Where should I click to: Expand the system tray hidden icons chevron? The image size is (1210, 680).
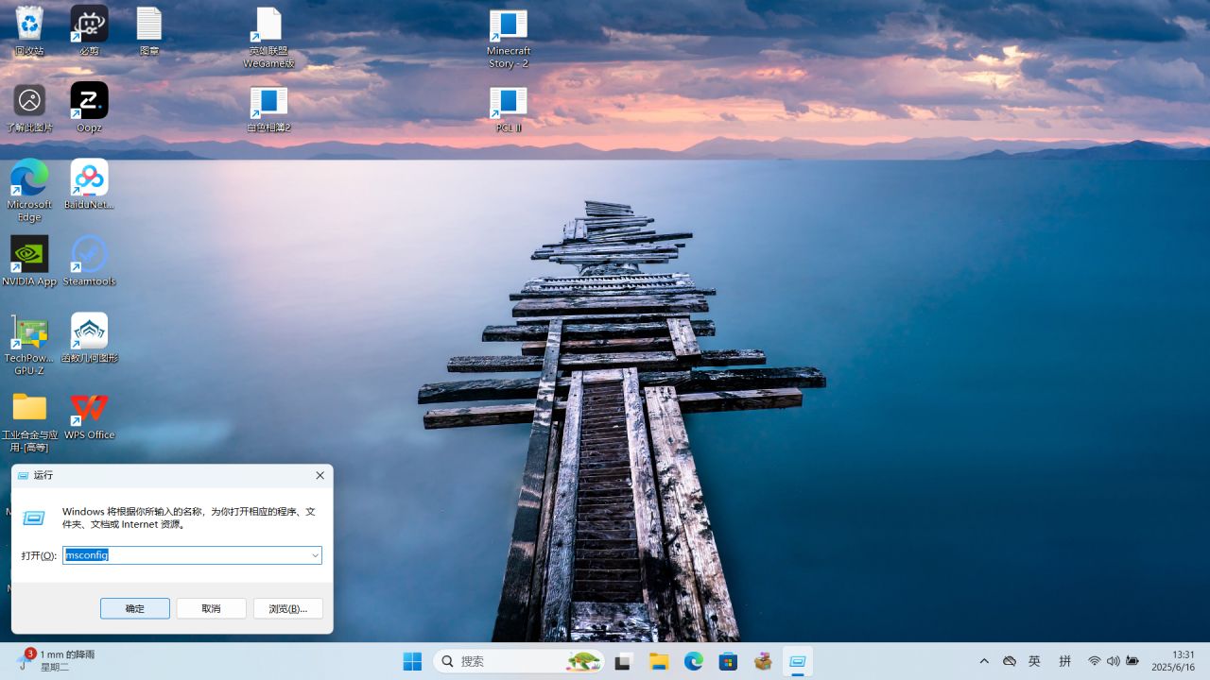point(984,661)
